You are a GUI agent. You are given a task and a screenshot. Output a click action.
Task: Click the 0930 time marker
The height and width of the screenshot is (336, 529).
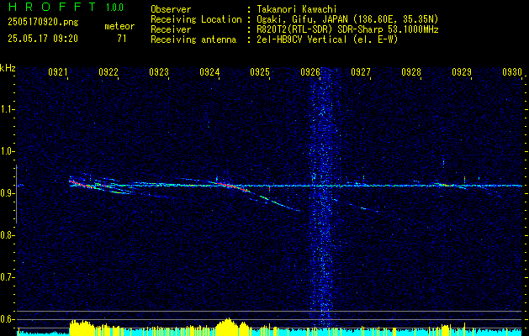coord(512,71)
